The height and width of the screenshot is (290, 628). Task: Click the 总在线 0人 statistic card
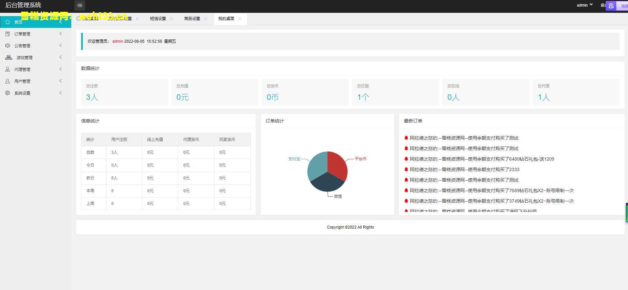point(486,92)
